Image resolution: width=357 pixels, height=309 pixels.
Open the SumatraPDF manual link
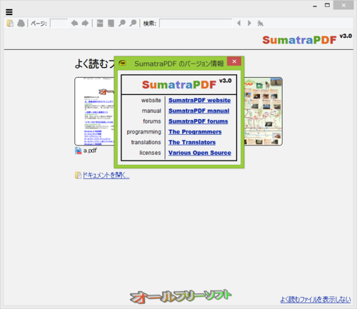pos(198,111)
